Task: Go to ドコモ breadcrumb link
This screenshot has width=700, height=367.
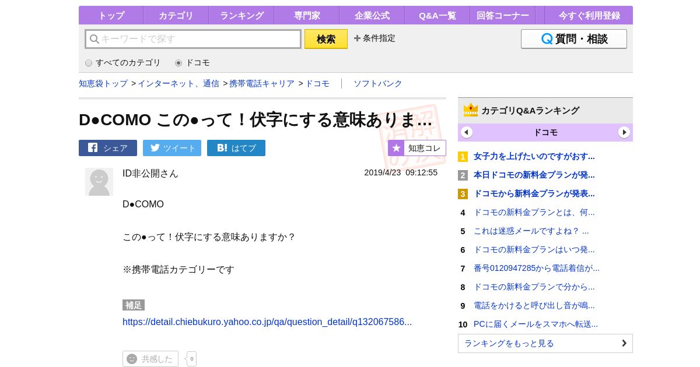Action: tap(317, 83)
